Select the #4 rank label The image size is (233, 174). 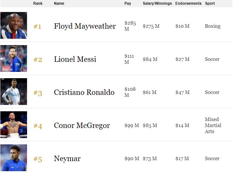38,126
